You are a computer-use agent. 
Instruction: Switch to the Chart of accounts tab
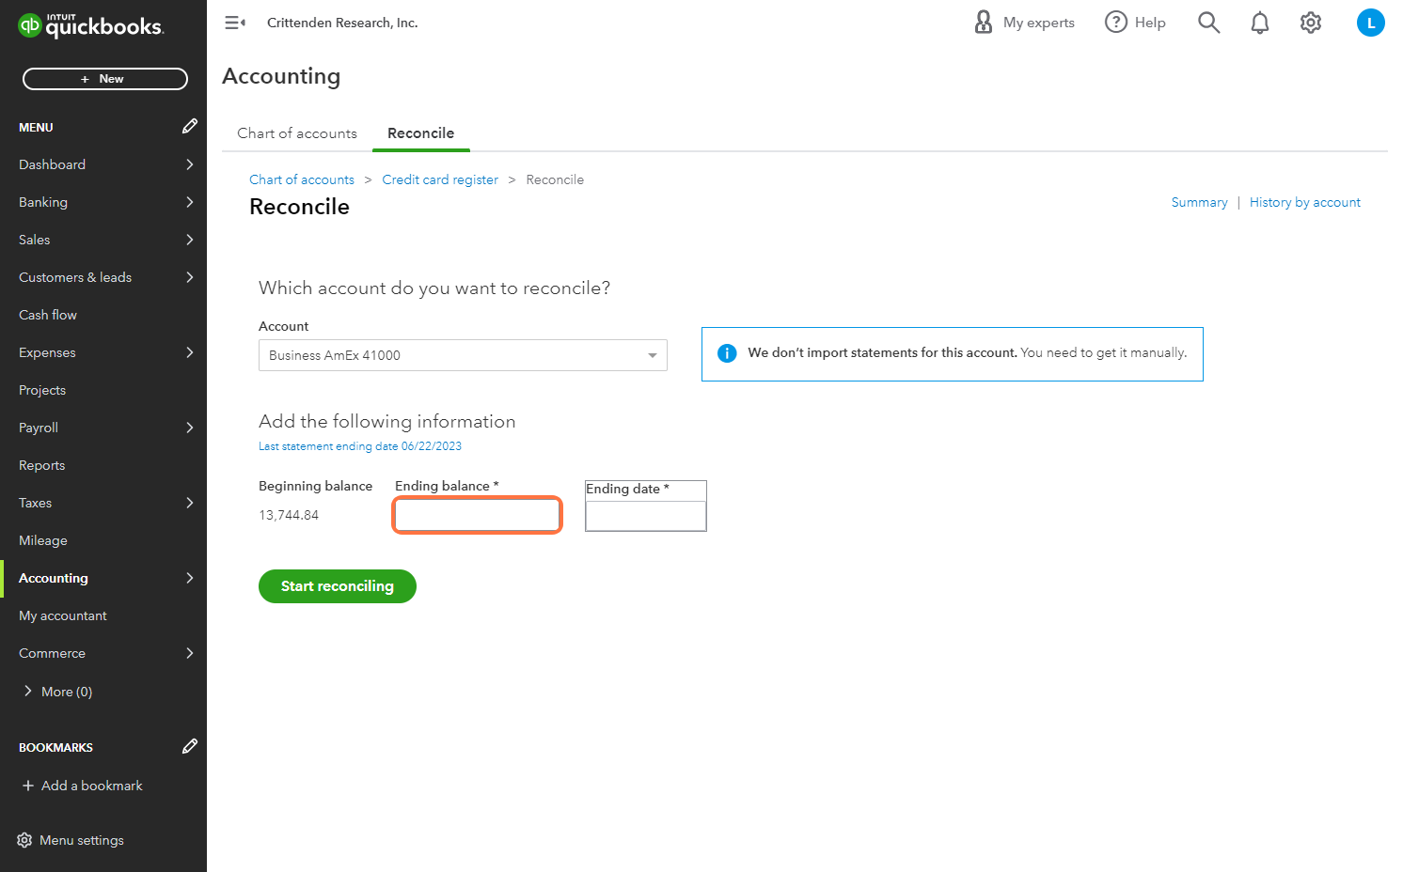[x=297, y=133]
